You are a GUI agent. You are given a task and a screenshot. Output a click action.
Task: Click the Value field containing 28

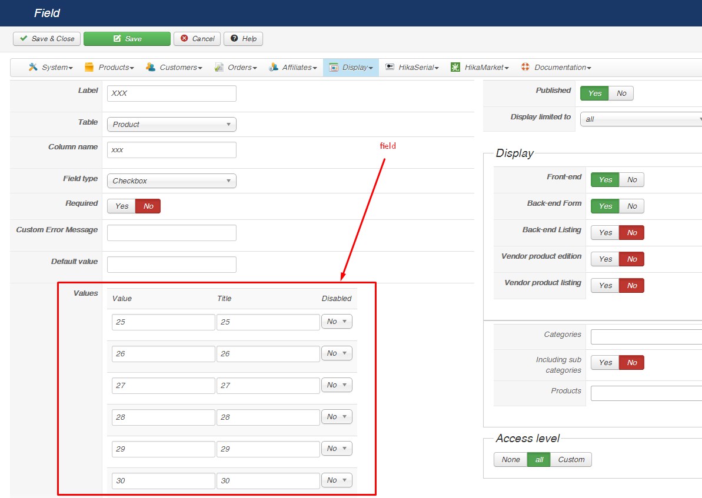(x=164, y=417)
